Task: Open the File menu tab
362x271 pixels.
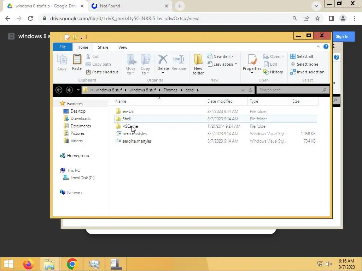Action: (63, 47)
